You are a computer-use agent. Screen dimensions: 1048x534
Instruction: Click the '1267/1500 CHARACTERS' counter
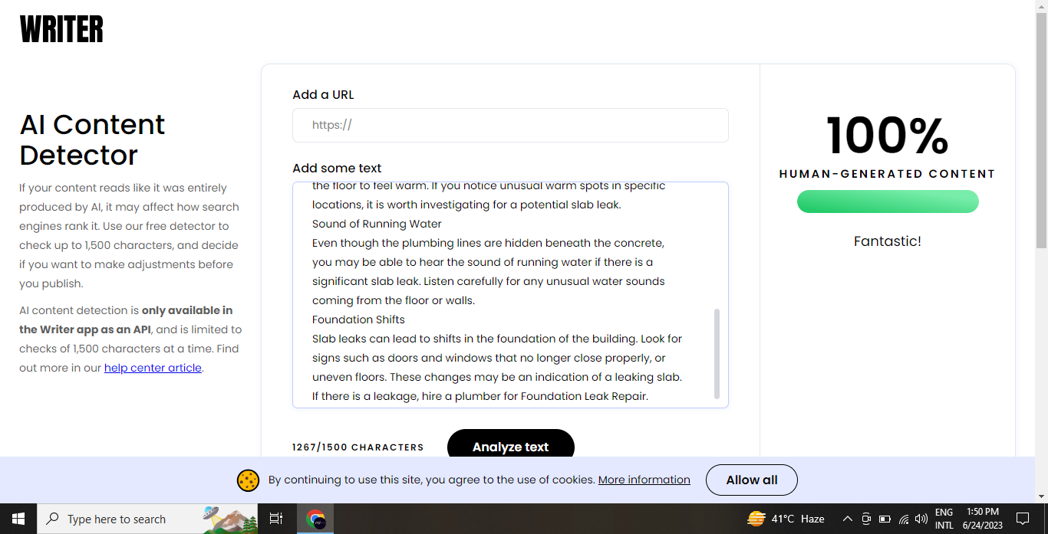[x=358, y=447]
